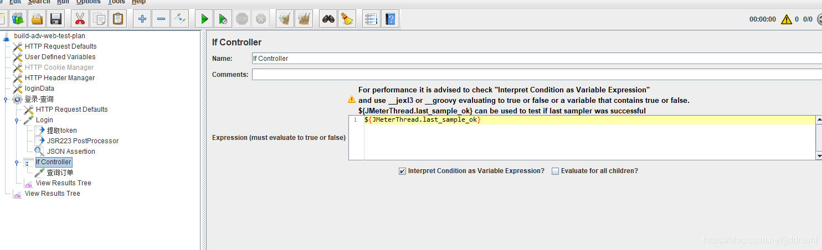Select the Login HTTP sampler

(44, 120)
